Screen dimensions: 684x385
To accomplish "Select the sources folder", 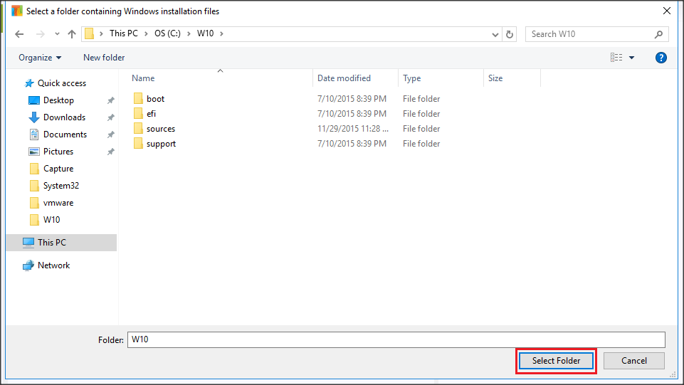I will coord(160,129).
